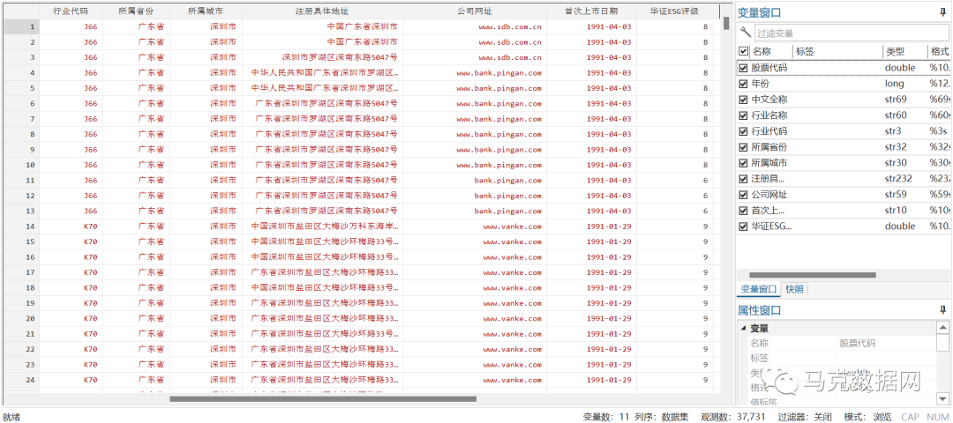Click the 列序: 数据集 status bar entry
The height and width of the screenshot is (423, 953).
pyautogui.click(x=662, y=417)
